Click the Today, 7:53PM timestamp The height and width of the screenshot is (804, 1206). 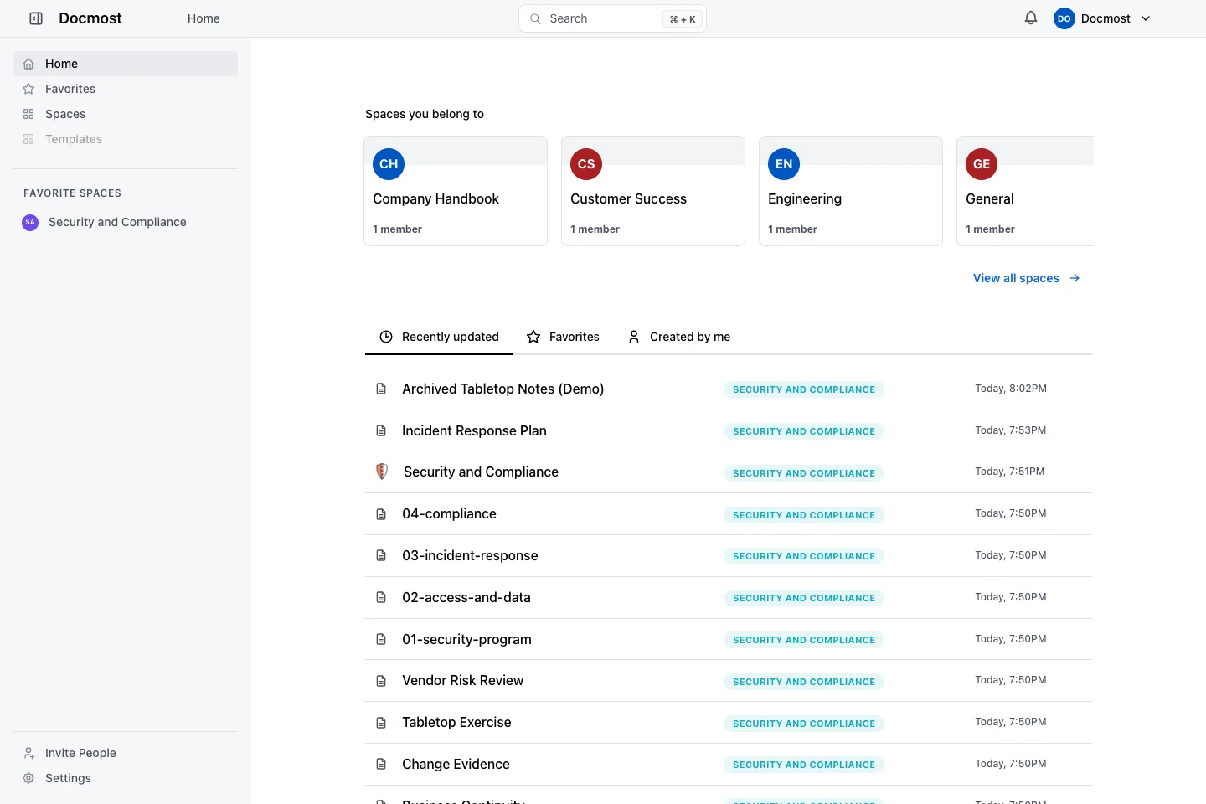(1011, 430)
